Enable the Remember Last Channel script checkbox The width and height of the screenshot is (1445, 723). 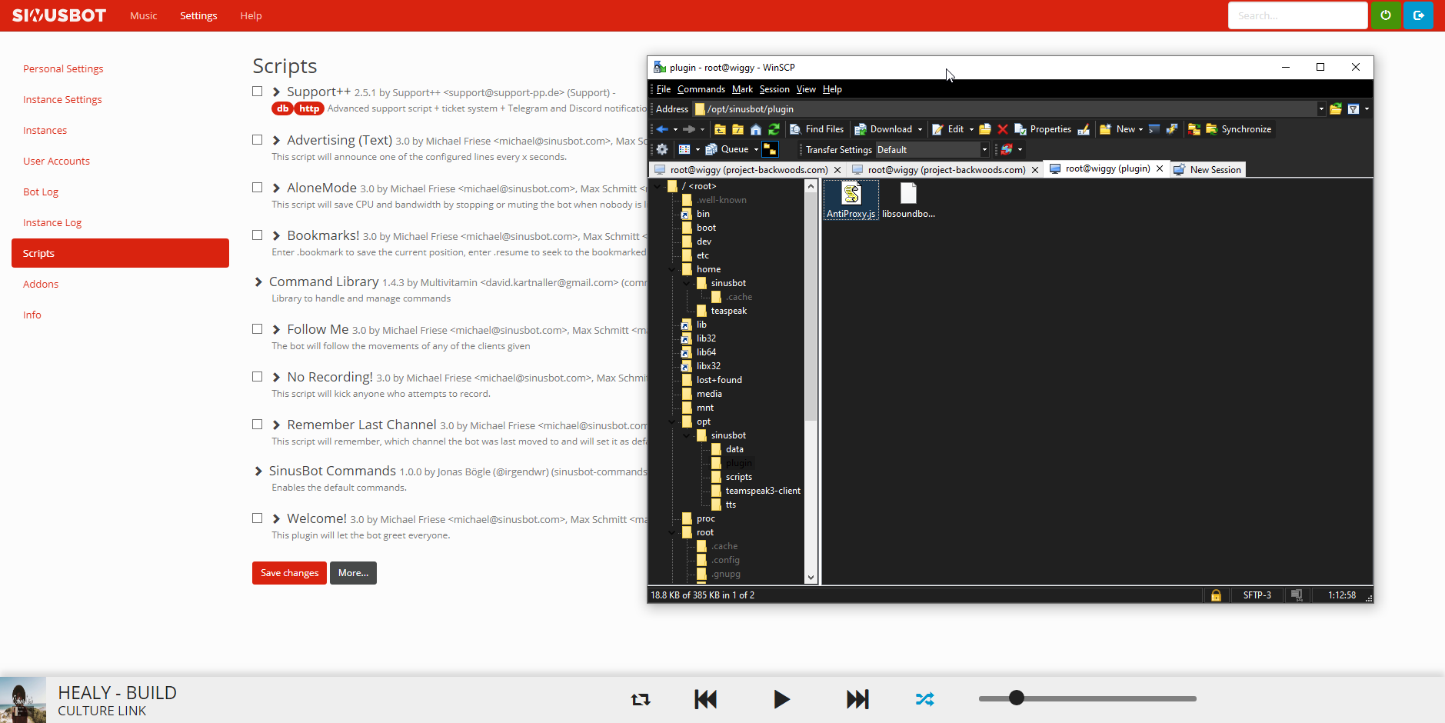(258, 425)
